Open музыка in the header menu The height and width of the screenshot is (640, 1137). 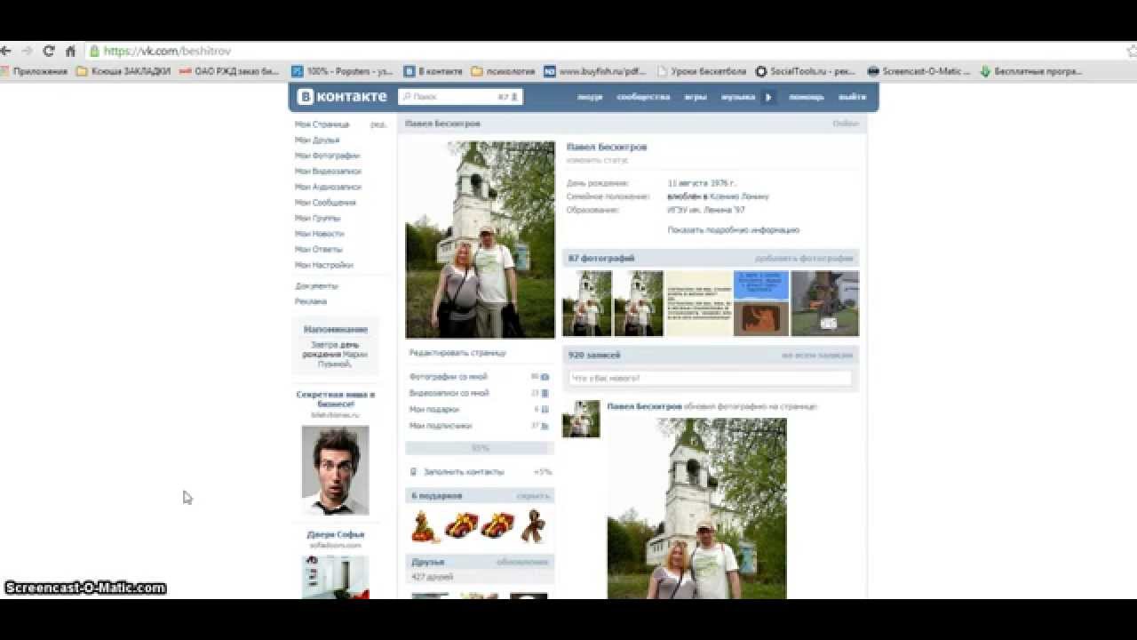[x=737, y=97]
